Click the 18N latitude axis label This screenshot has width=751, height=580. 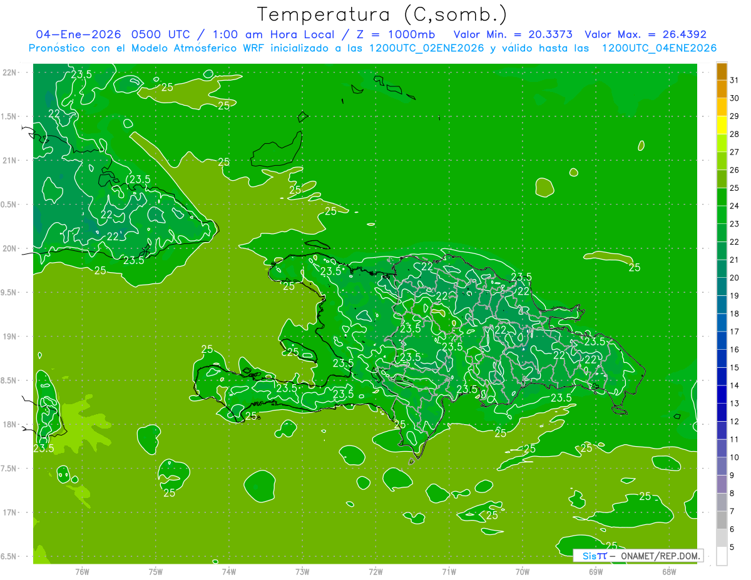tap(11, 424)
